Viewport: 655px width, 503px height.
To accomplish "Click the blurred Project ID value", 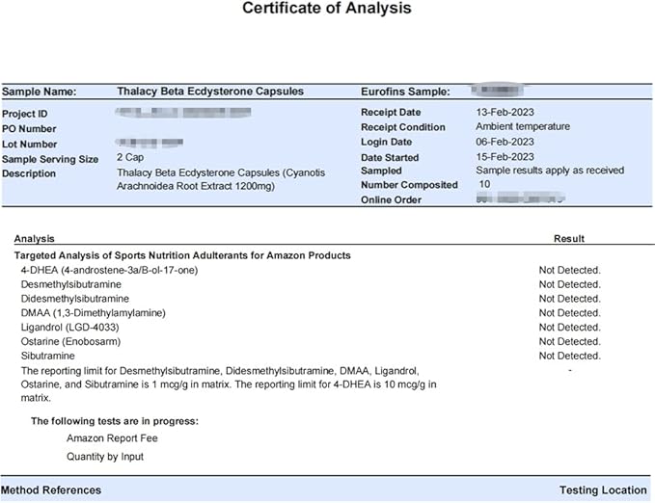I will tap(181, 114).
